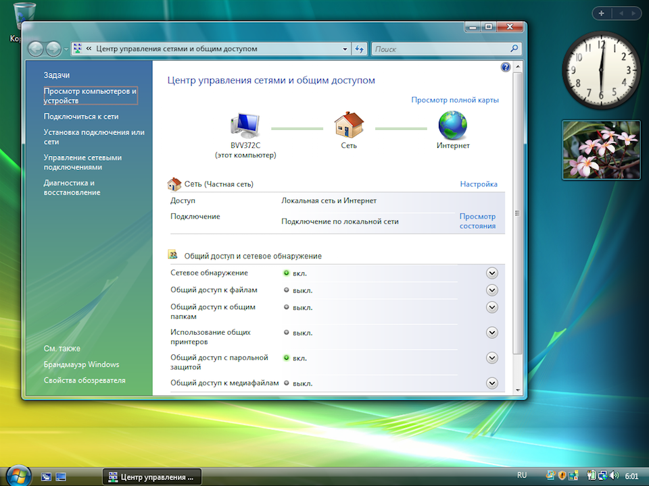Click the back navigation arrow
This screenshot has width=649, height=486.
tap(36, 49)
